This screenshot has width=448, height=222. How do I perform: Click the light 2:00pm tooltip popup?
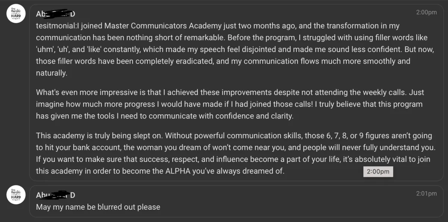click(x=378, y=172)
